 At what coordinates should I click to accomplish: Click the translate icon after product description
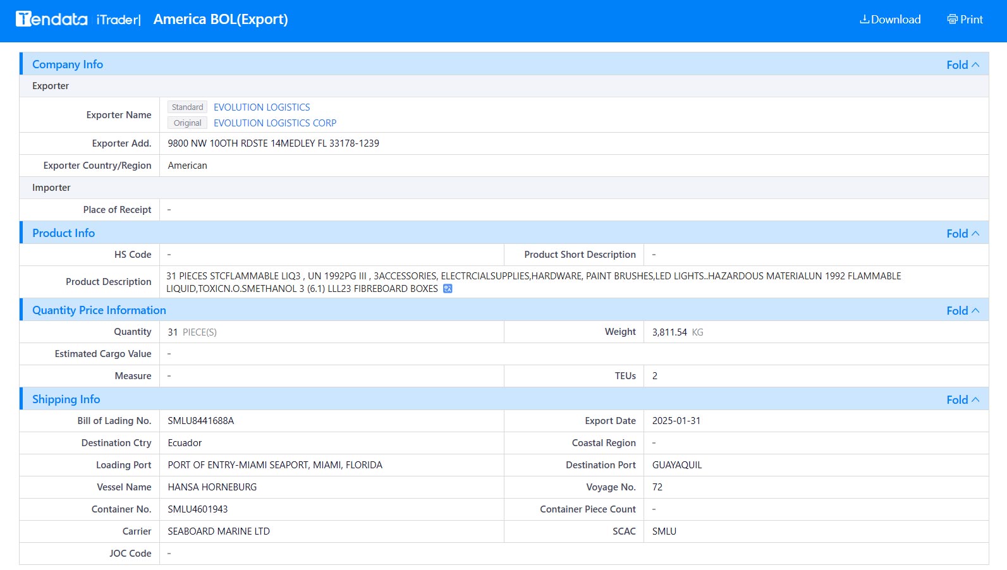tap(448, 289)
